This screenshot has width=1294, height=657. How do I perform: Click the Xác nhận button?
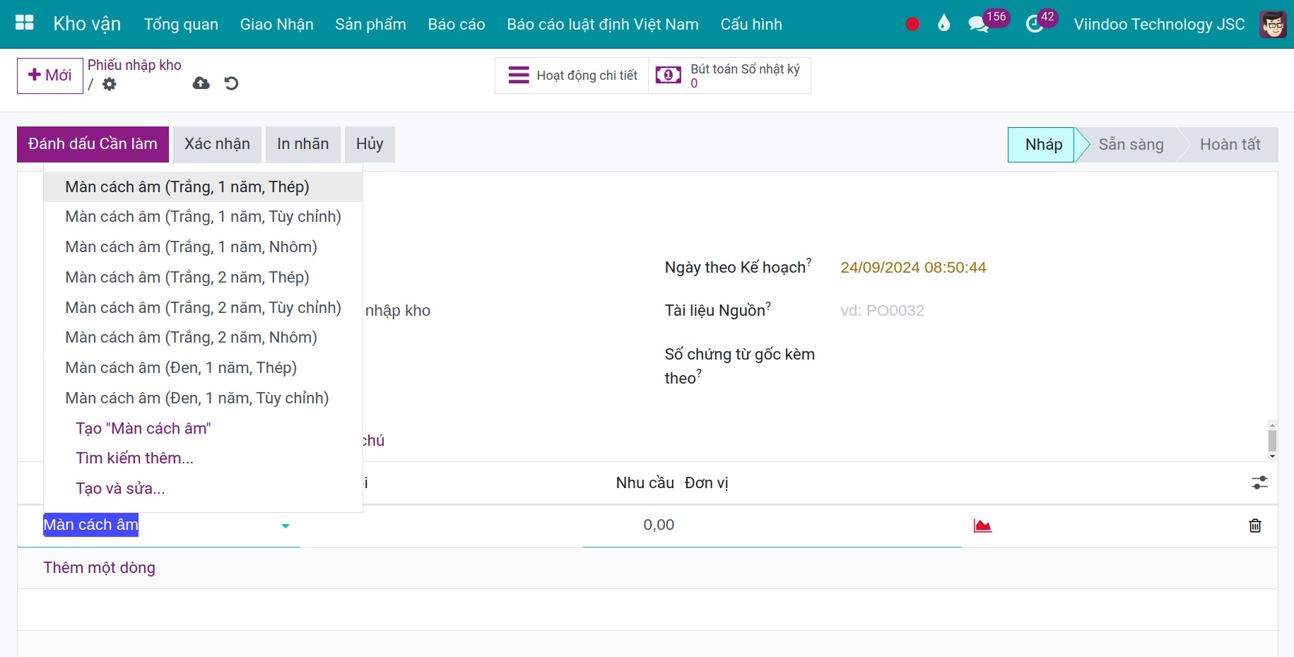(x=217, y=144)
